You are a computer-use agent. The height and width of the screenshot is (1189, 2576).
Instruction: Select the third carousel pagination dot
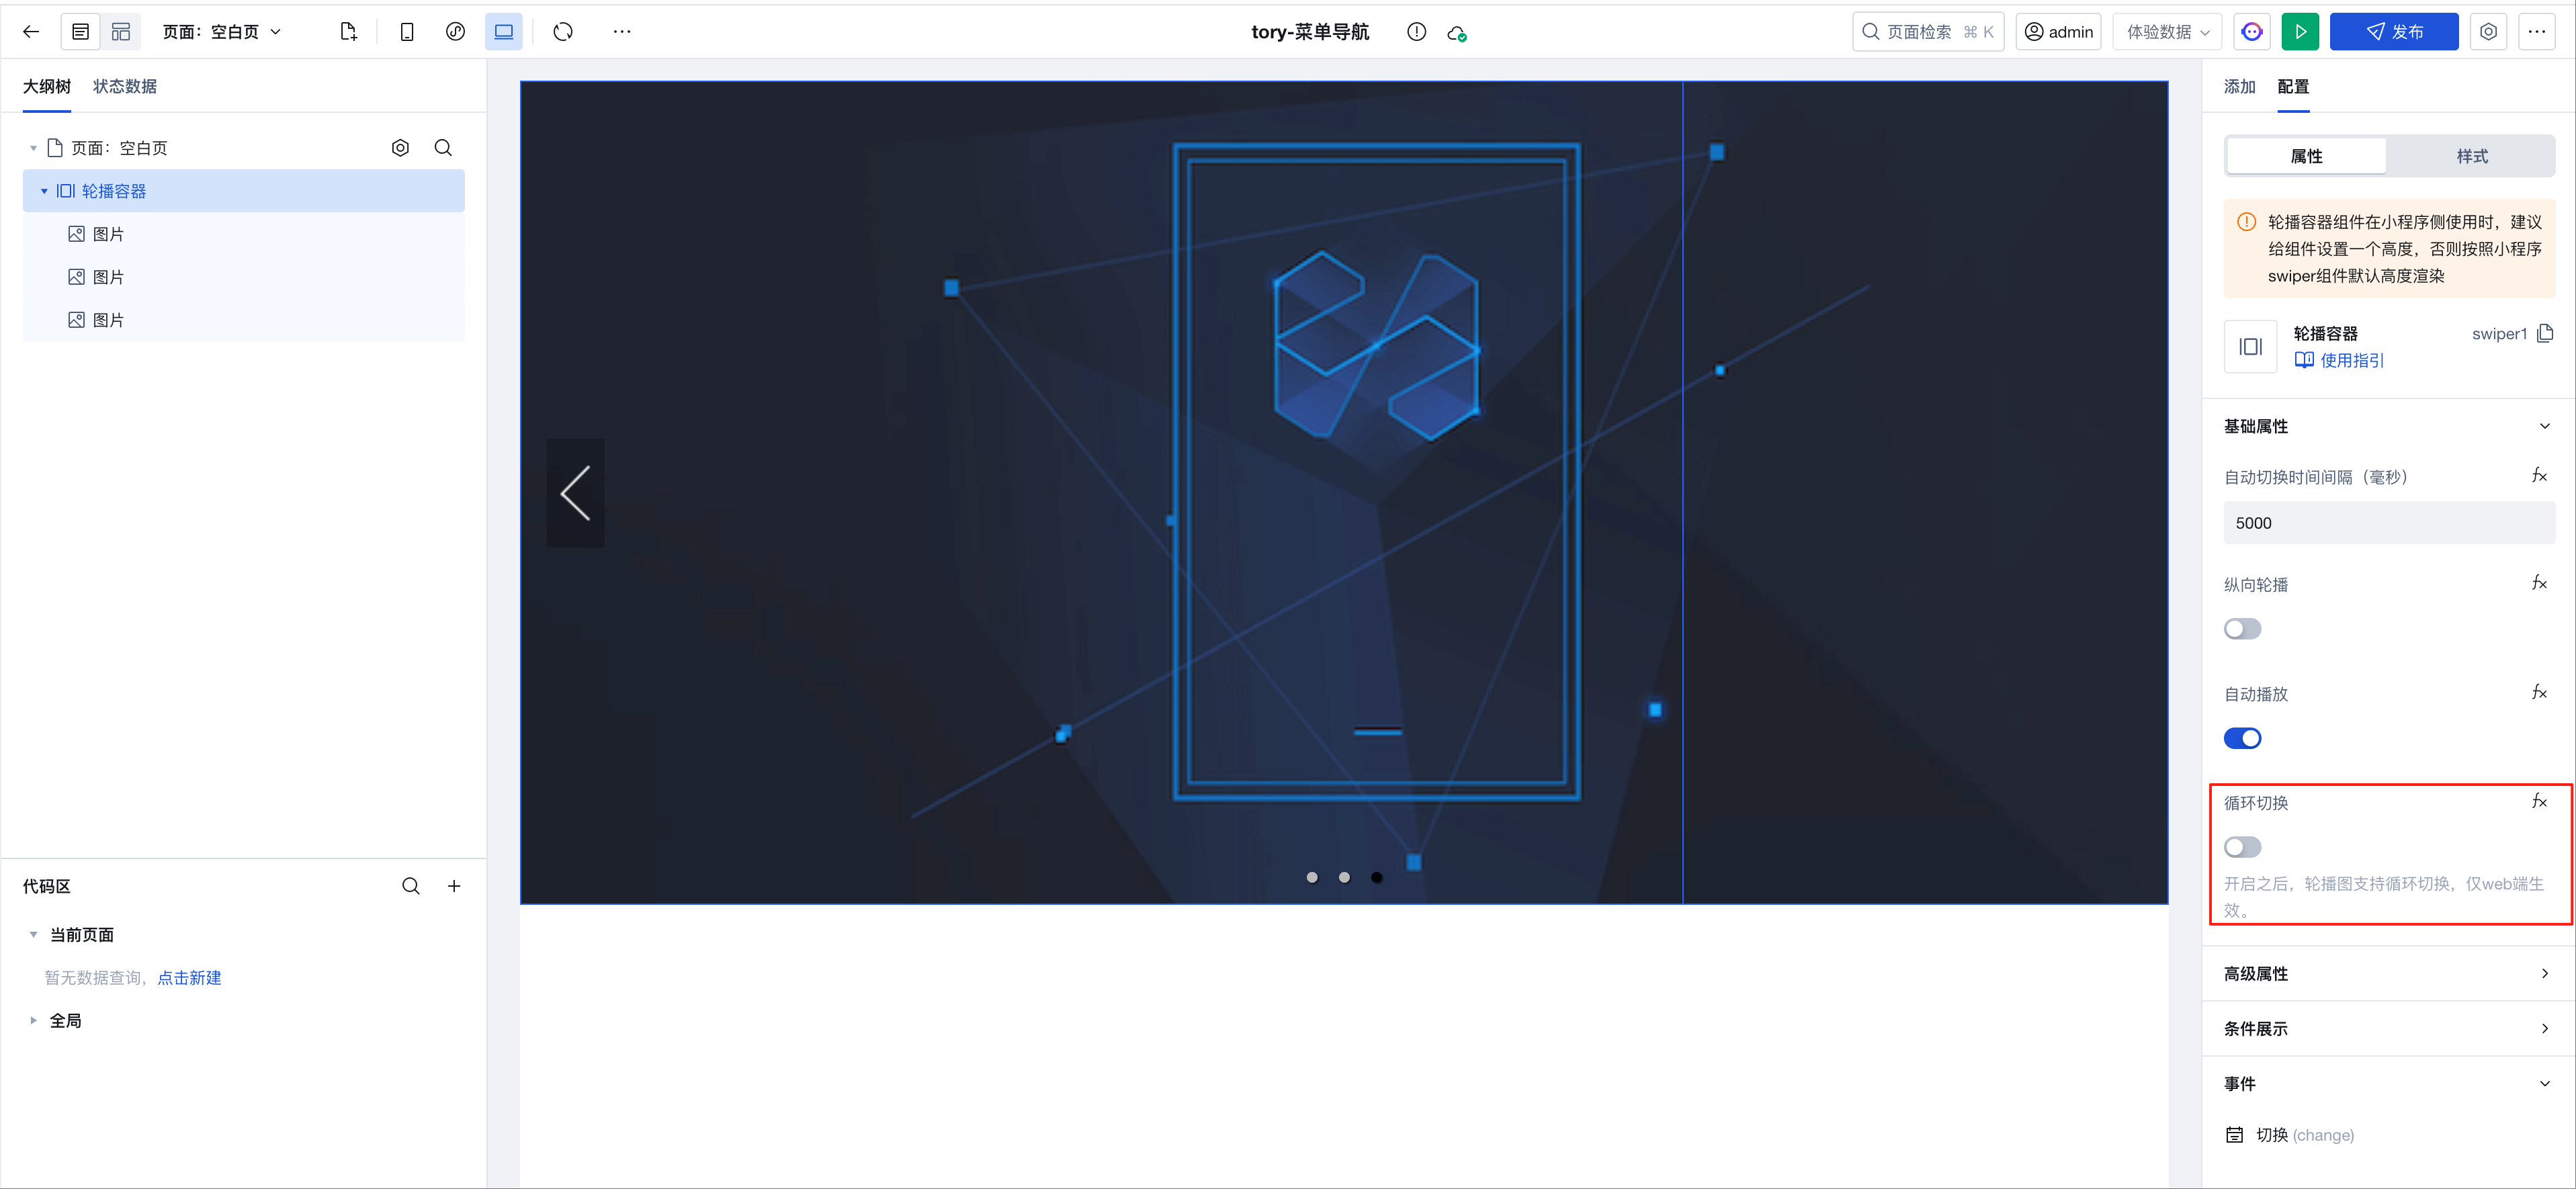point(1377,878)
